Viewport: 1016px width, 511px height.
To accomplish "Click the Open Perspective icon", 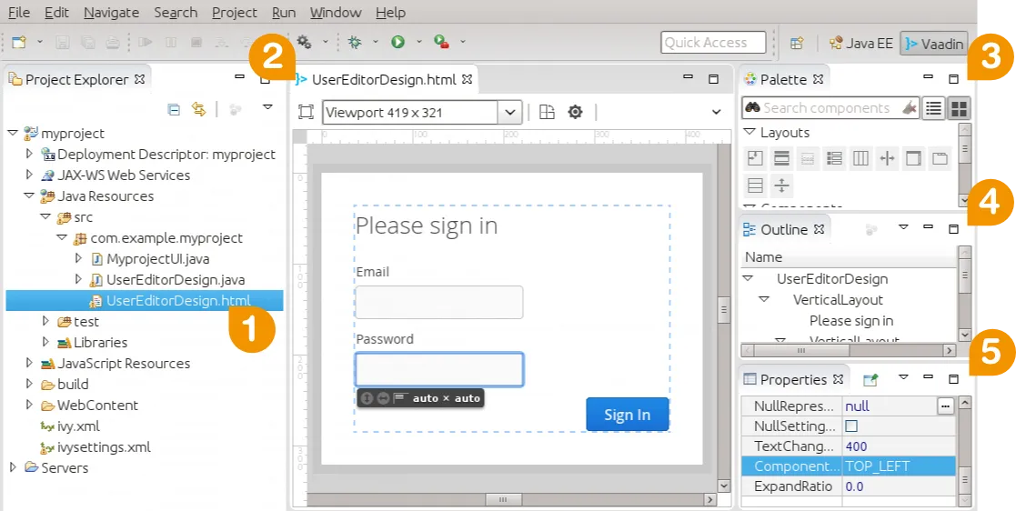I will 797,43.
